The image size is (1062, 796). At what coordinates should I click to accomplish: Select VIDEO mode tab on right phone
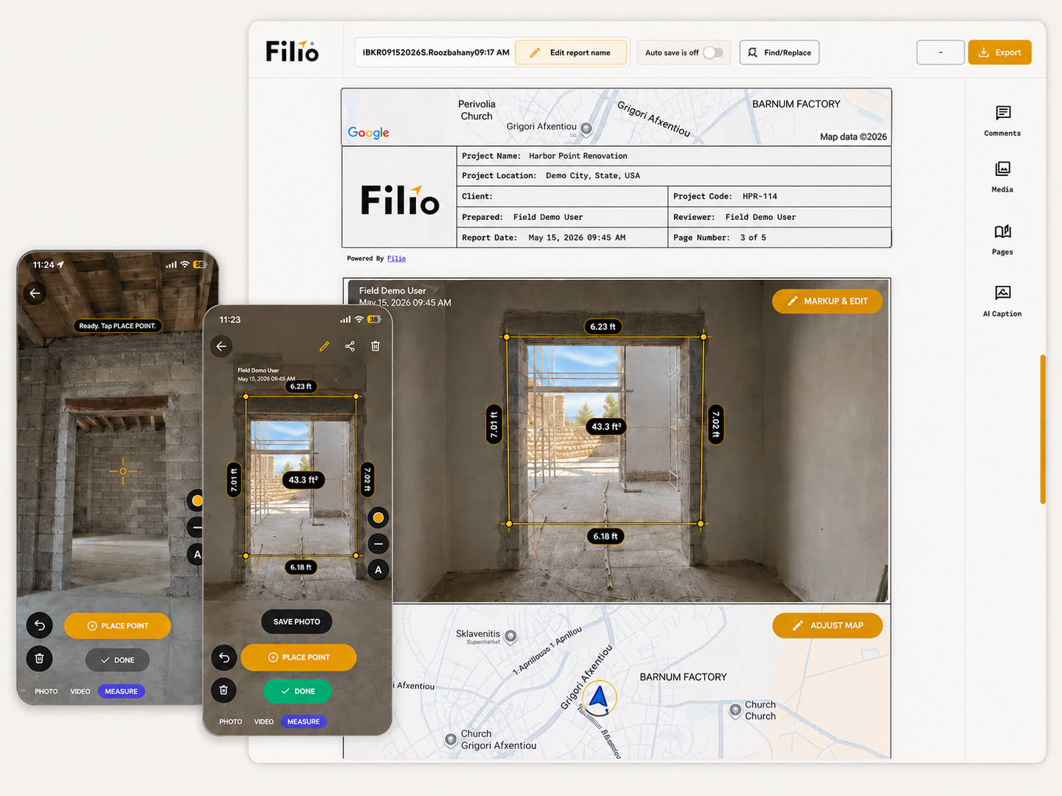click(264, 722)
